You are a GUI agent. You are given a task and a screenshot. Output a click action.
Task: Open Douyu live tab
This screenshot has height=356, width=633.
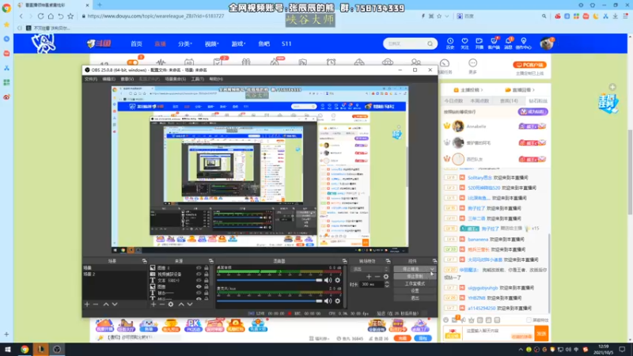161,44
